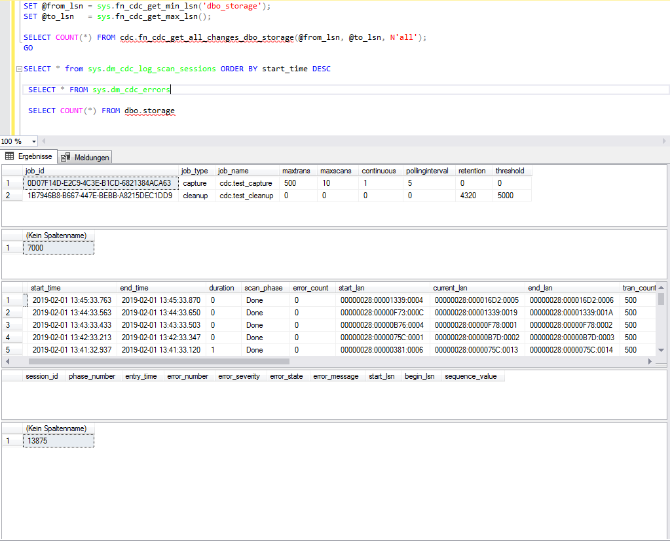Click the job_id column header
The width and height of the screenshot is (670, 541).
coord(100,171)
